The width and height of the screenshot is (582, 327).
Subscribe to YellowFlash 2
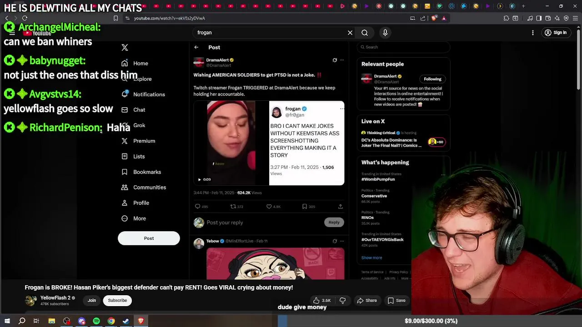(117, 300)
